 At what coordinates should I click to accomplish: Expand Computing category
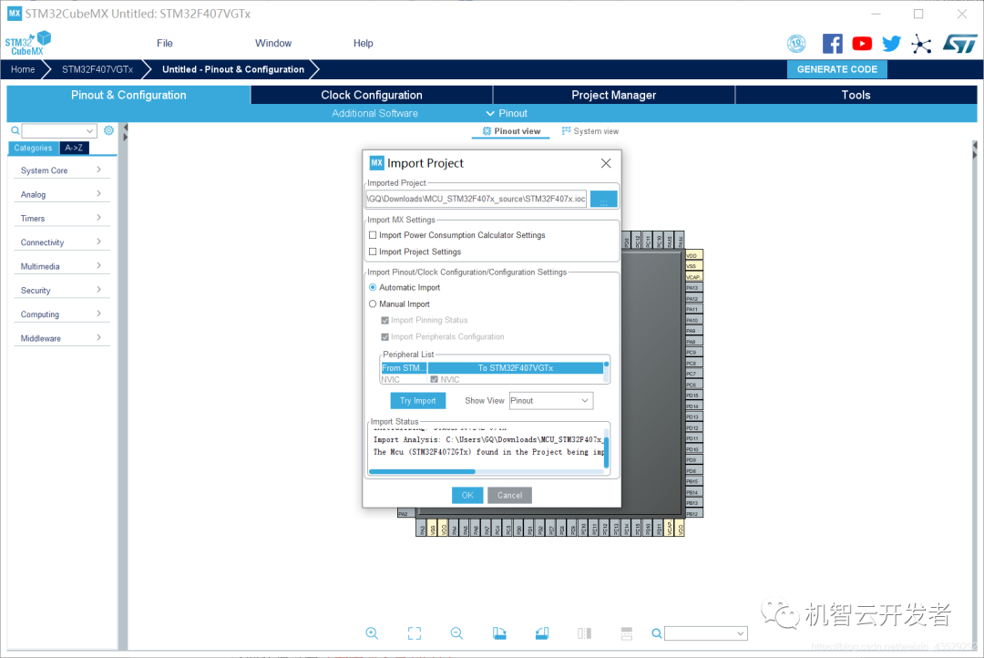(x=62, y=314)
